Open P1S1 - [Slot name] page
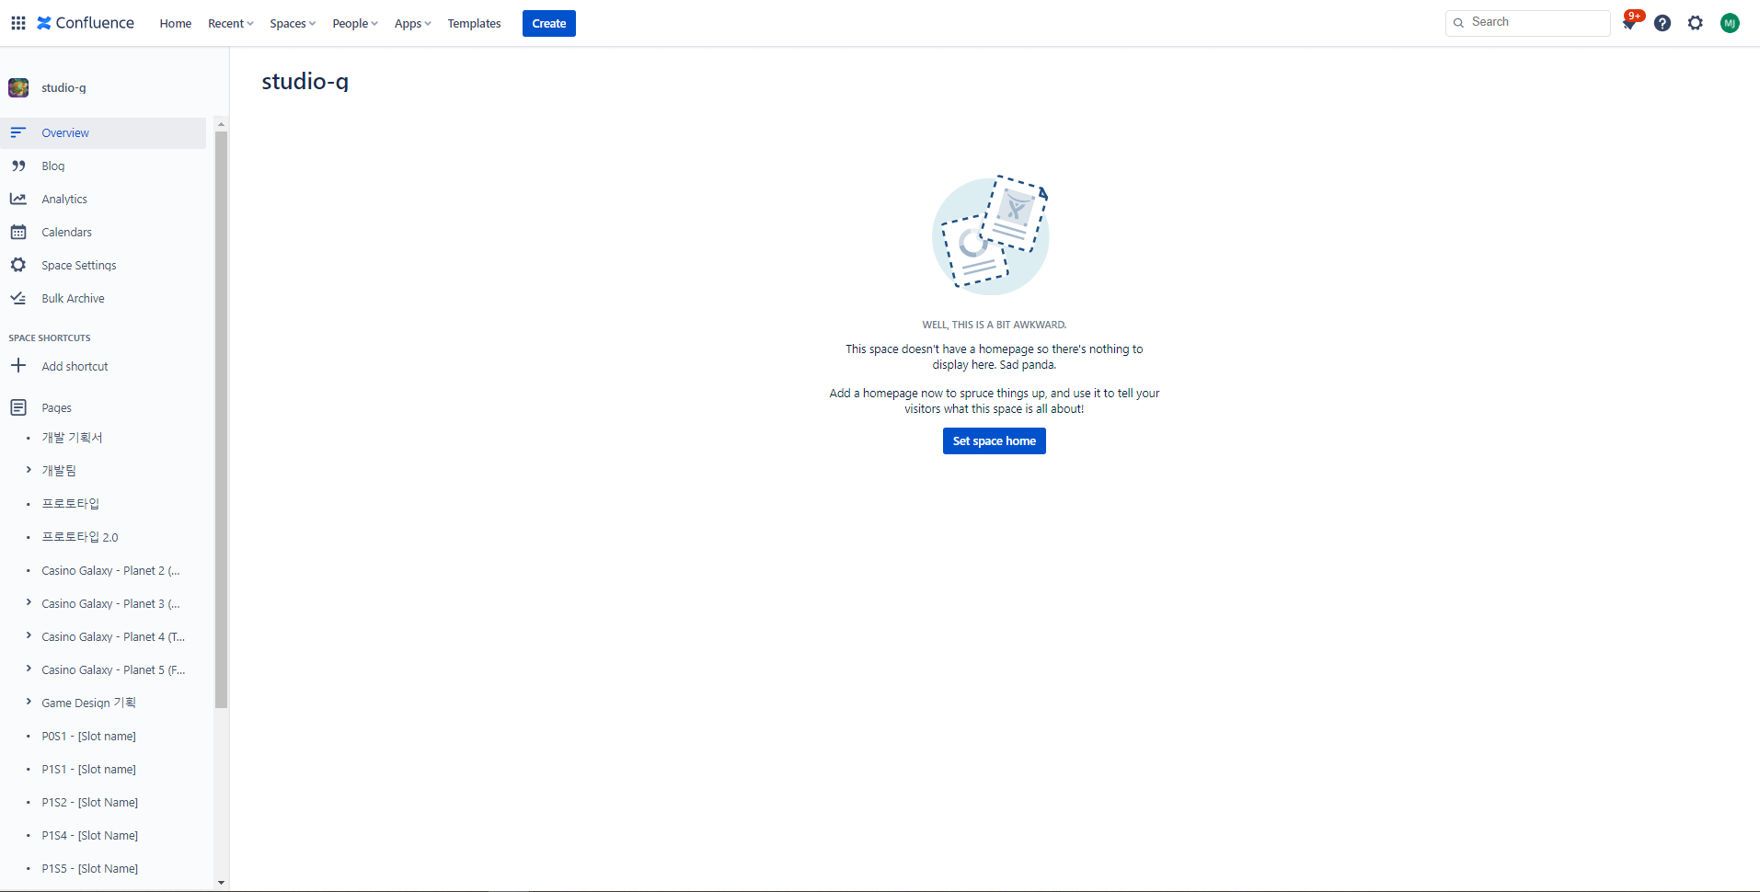Screen dimensions: 1760x892 pos(88,769)
